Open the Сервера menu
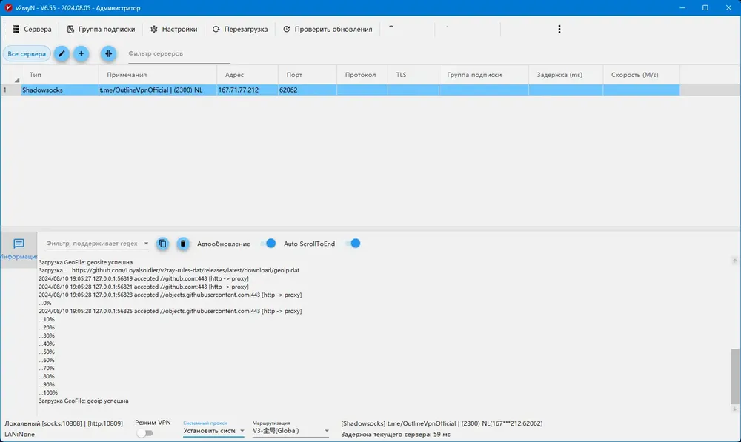Screen dimensions: 741x442 tap(32, 30)
